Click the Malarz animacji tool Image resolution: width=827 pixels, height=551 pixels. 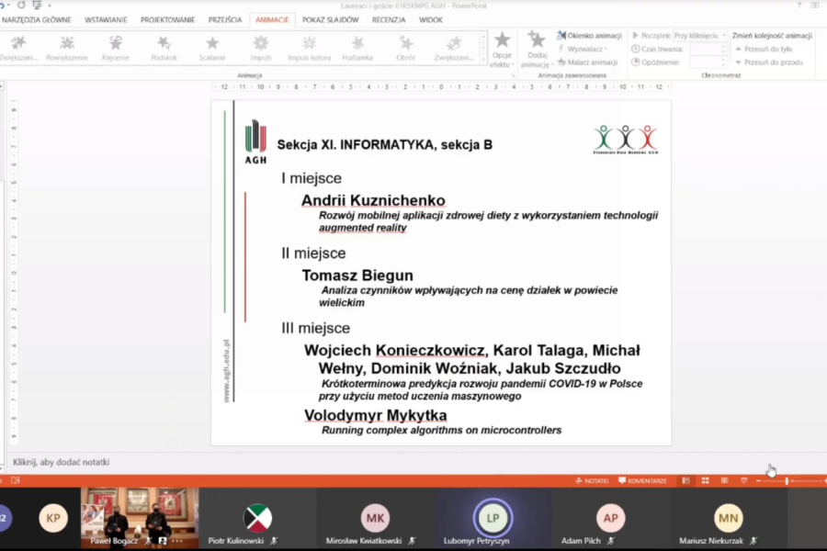coord(587,62)
